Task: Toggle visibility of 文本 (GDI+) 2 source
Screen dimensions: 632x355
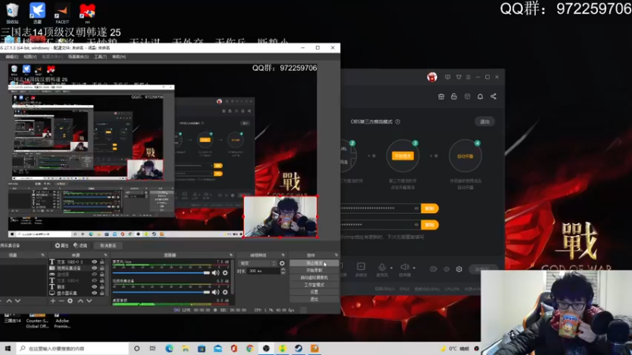Action: click(94, 262)
